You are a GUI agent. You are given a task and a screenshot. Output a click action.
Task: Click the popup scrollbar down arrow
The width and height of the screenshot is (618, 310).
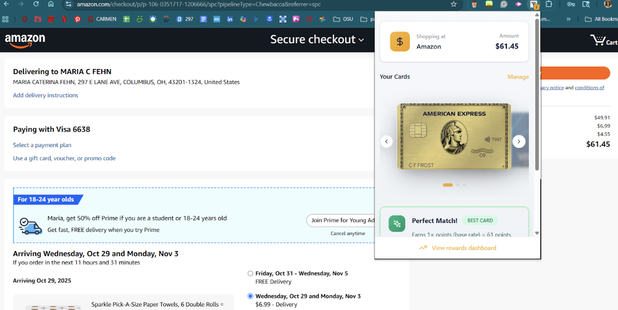coord(537,233)
